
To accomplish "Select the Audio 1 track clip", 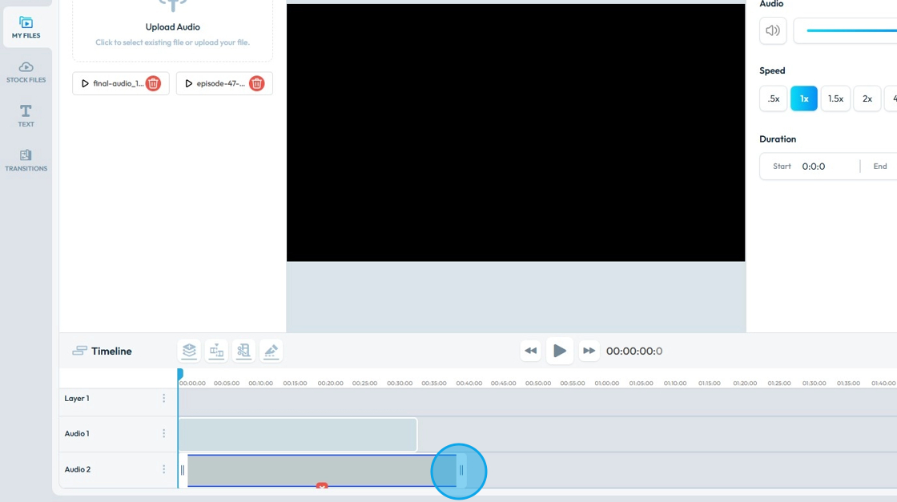I will pos(297,435).
